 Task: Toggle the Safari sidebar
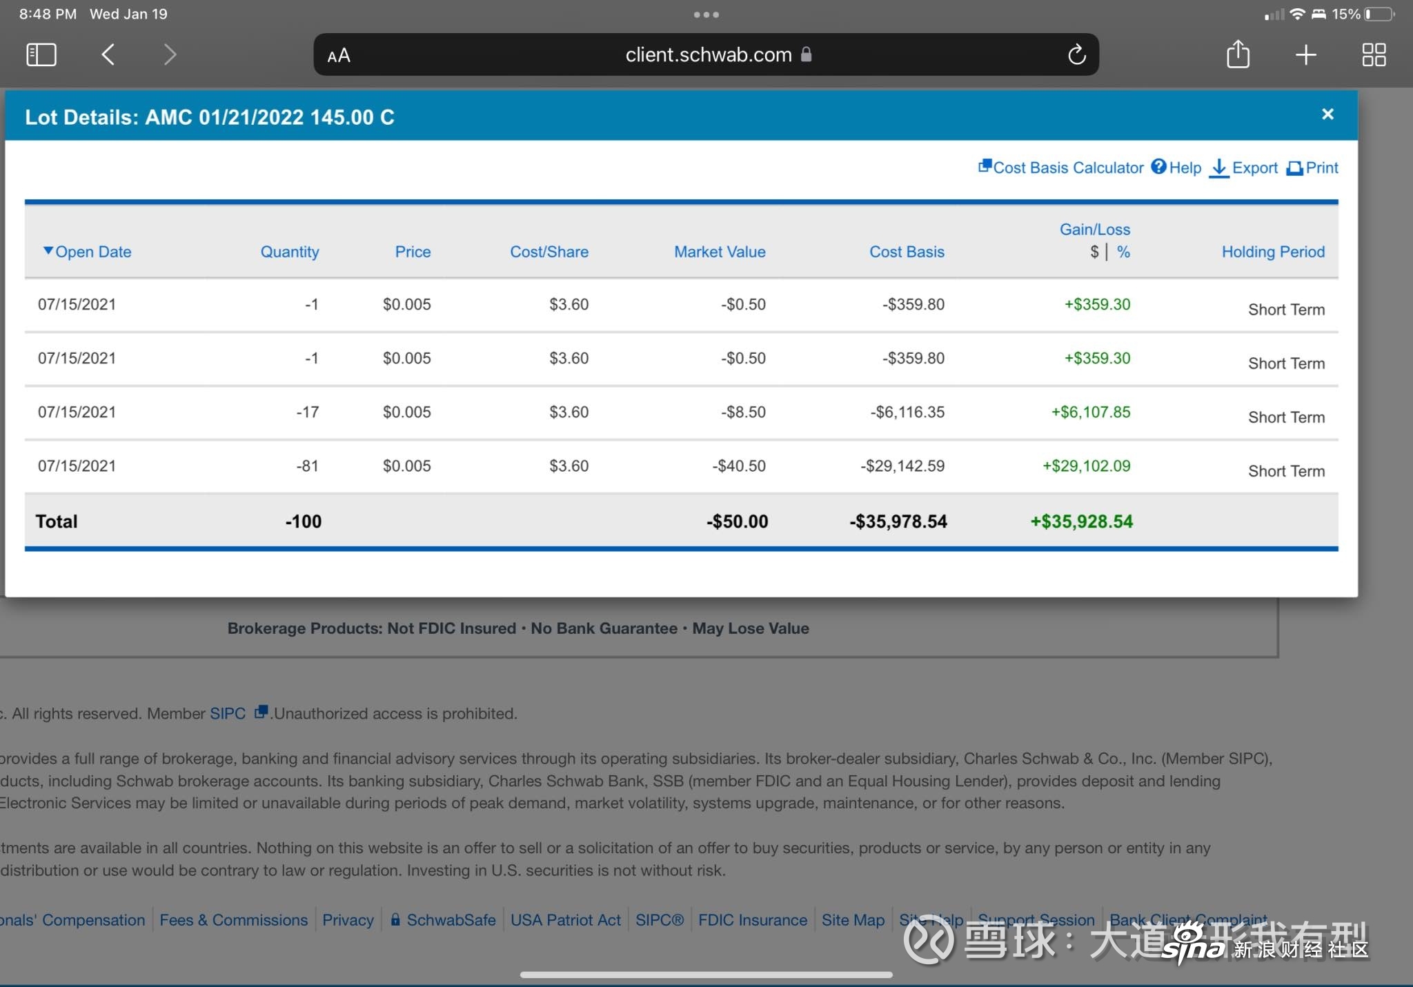pyautogui.click(x=41, y=54)
